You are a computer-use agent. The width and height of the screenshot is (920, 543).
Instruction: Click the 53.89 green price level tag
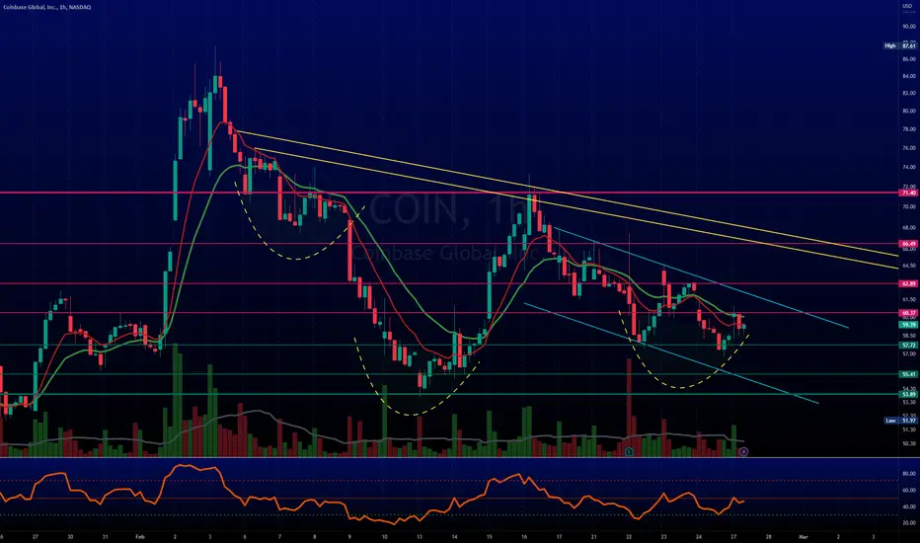pos(908,395)
